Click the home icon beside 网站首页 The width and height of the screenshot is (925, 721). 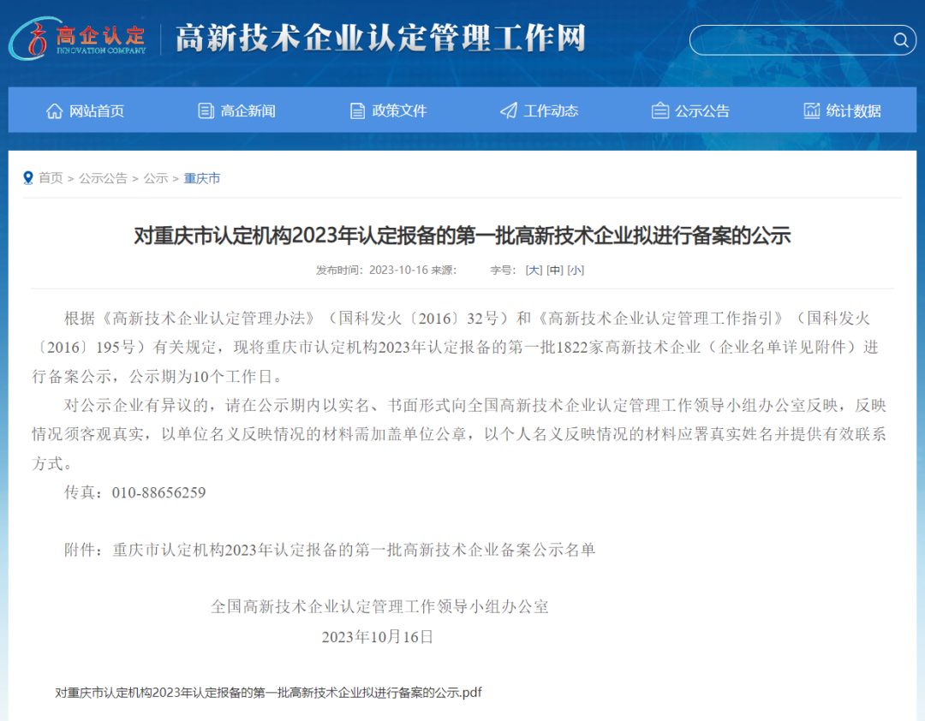click(54, 110)
